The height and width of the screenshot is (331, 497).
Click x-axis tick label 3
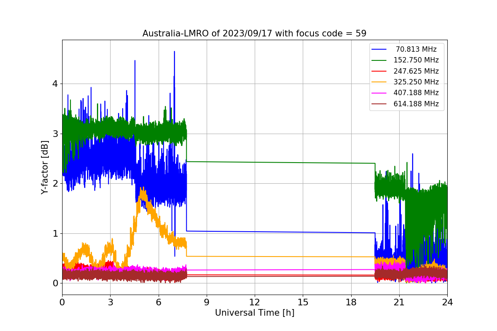(x=110, y=302)
